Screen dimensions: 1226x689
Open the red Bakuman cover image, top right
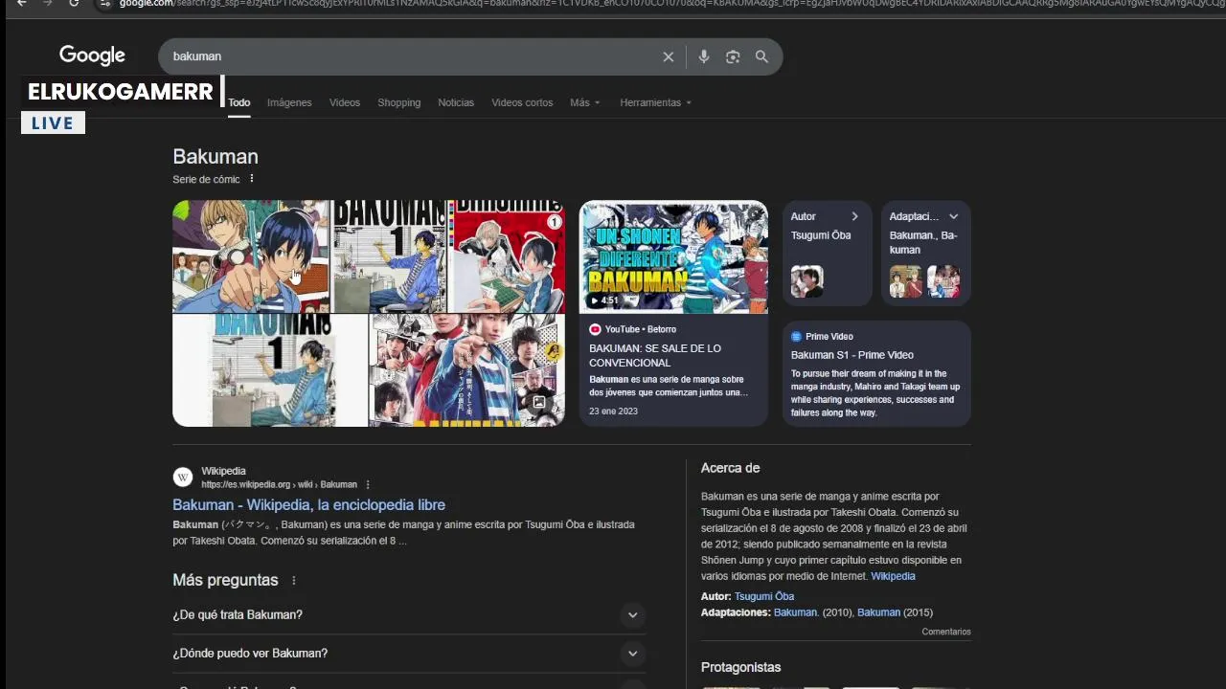(507, 256)
